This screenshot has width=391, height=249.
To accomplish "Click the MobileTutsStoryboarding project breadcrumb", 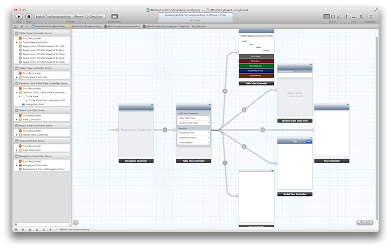I will click(48, 26).
